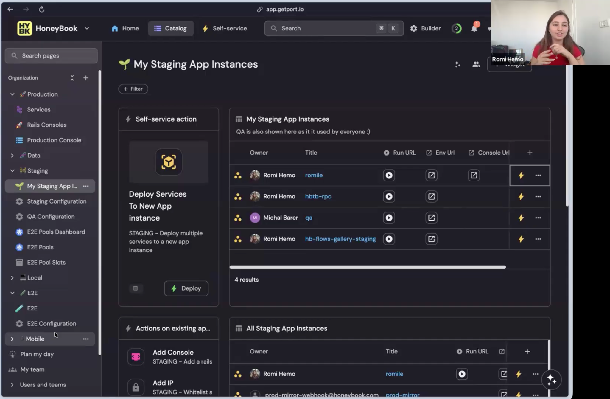Expand the Mobile folder

(12, 339)
